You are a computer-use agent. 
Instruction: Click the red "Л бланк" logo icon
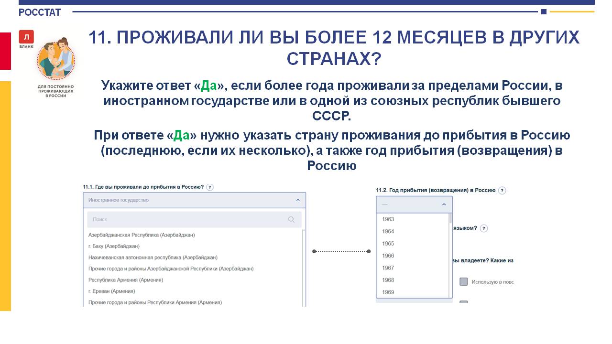(x=26, y=37)
